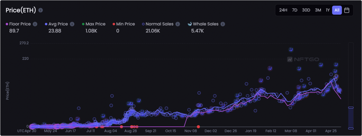Select the 24H time range
The width and height of the screenshot is (362, 136).
coord(283,10)
